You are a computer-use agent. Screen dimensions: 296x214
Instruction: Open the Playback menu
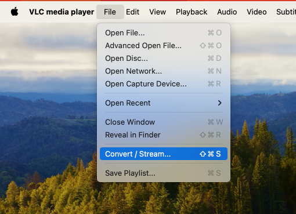(192, 12)
